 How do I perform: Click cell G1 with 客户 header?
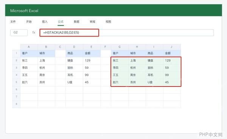point(120,53)
